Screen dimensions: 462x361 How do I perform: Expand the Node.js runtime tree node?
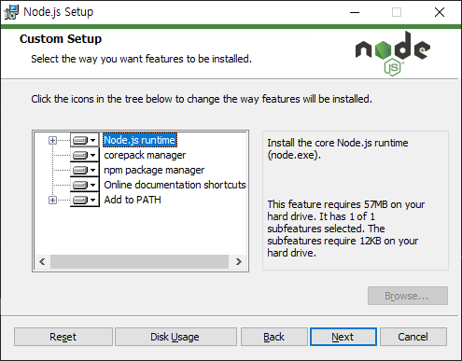tap(52, 141)
